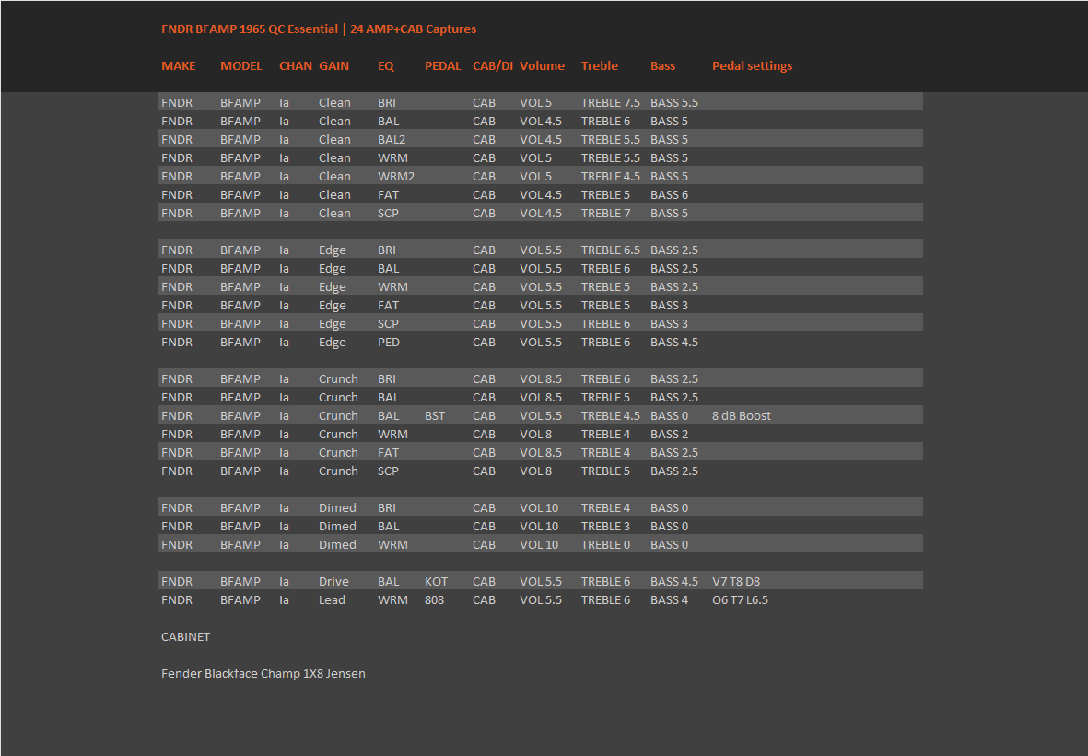Screen dimensions: 1088x756
Task: Click the Fender Blackface Champ 1X8 Jensen text
Action: click(263, 674)
